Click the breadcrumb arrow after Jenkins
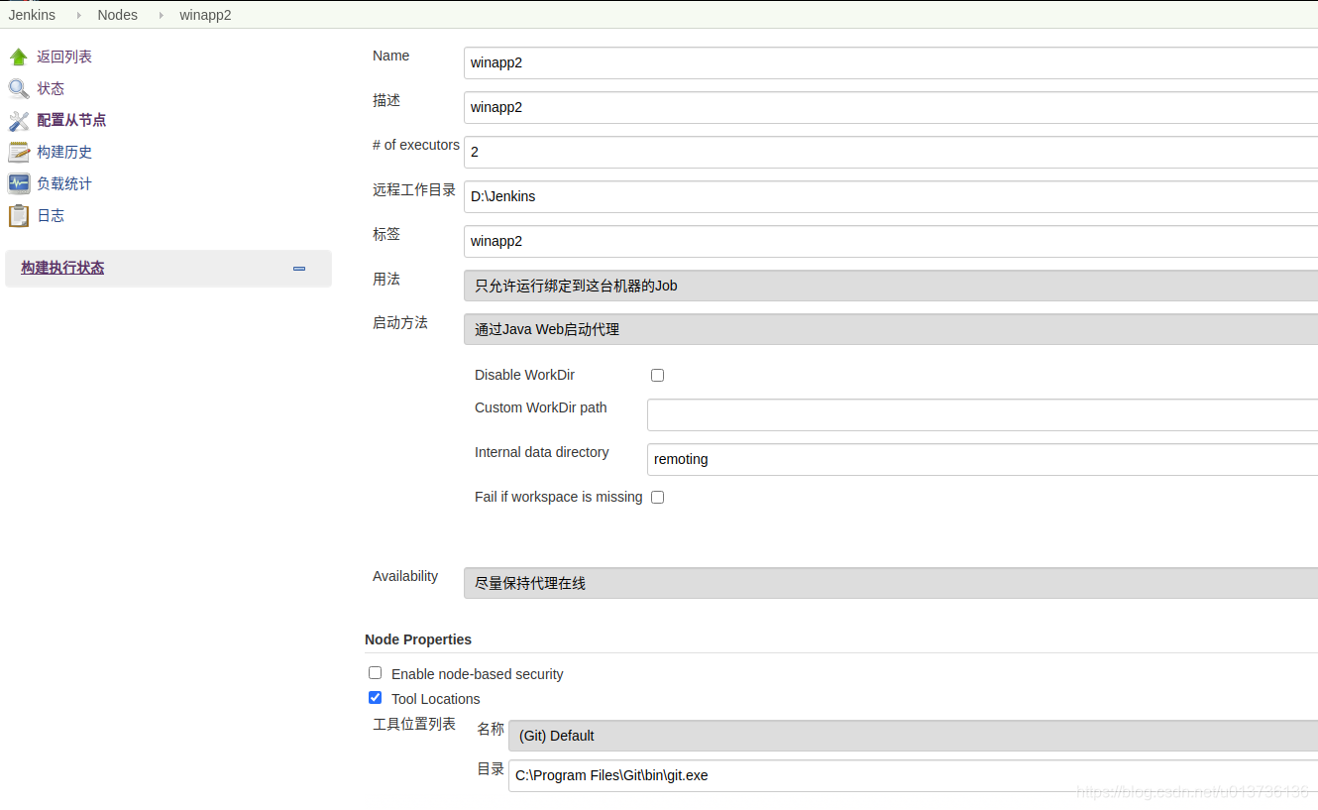Viewport: 1318px width, 810px height. pos(77,15)
